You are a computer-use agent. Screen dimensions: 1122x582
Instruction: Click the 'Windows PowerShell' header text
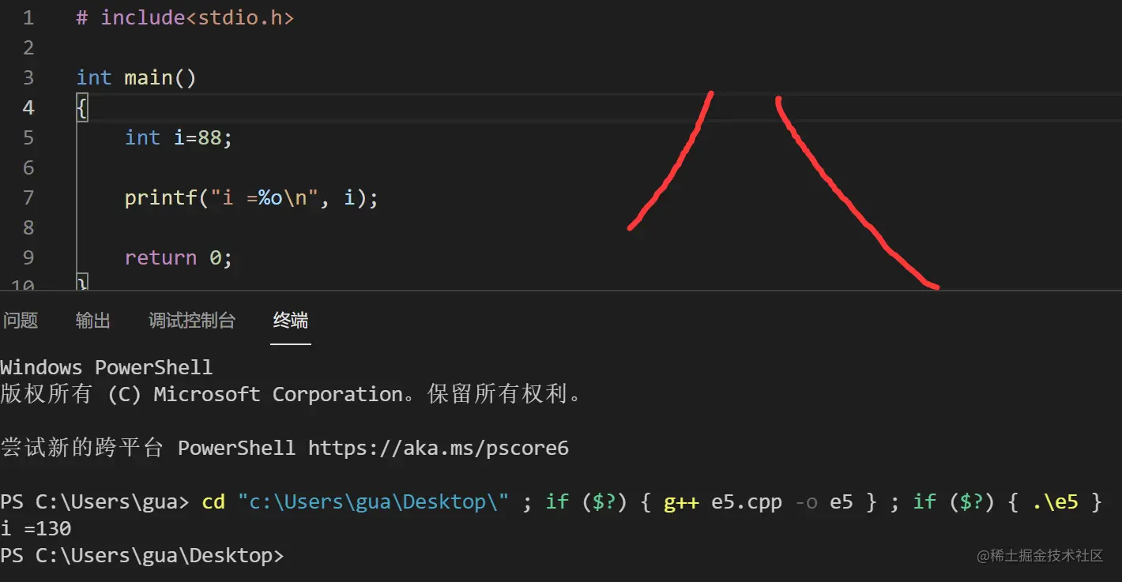click(106, 367)
